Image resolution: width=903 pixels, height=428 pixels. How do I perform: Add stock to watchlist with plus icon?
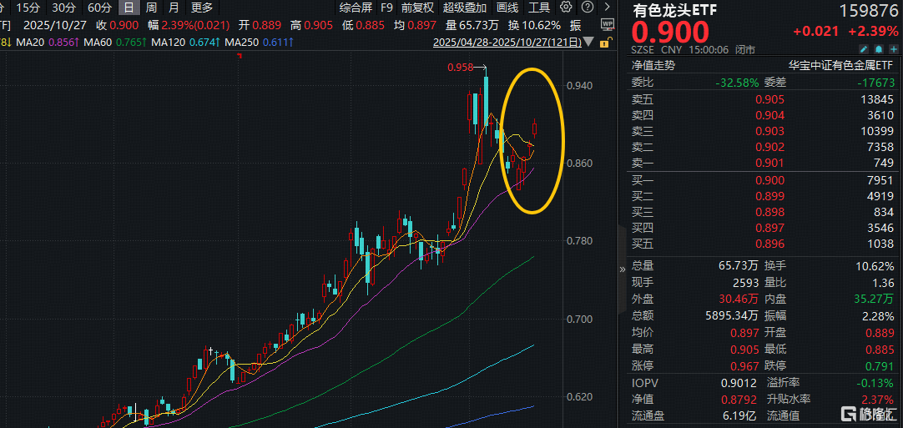(893, 49)
